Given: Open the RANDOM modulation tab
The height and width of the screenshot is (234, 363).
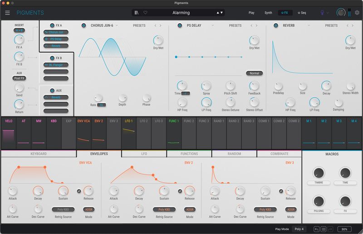Looking at the screenshot, I should point(234,154).
